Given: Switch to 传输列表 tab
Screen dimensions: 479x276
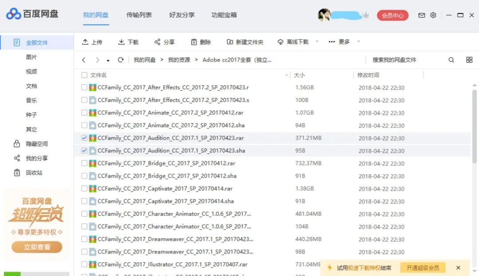Looking at the screenshot, I should click(139, 15).
